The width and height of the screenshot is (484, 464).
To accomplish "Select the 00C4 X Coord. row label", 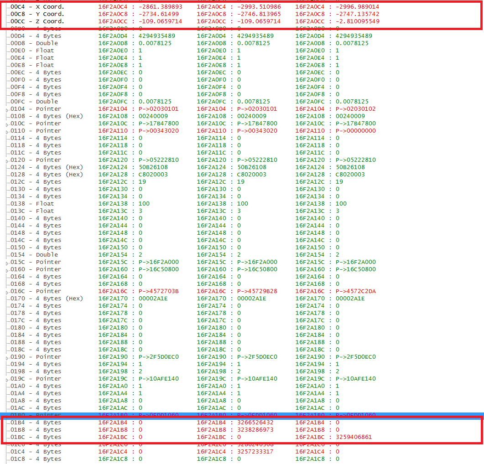I will coord(37,6).
